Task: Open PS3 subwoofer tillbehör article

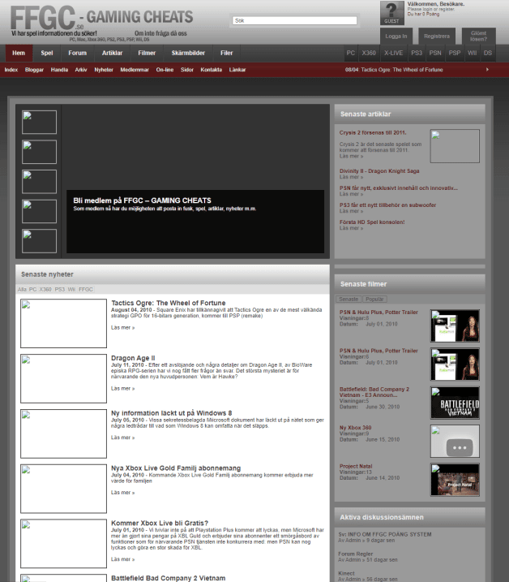Action: pos(387,205)
